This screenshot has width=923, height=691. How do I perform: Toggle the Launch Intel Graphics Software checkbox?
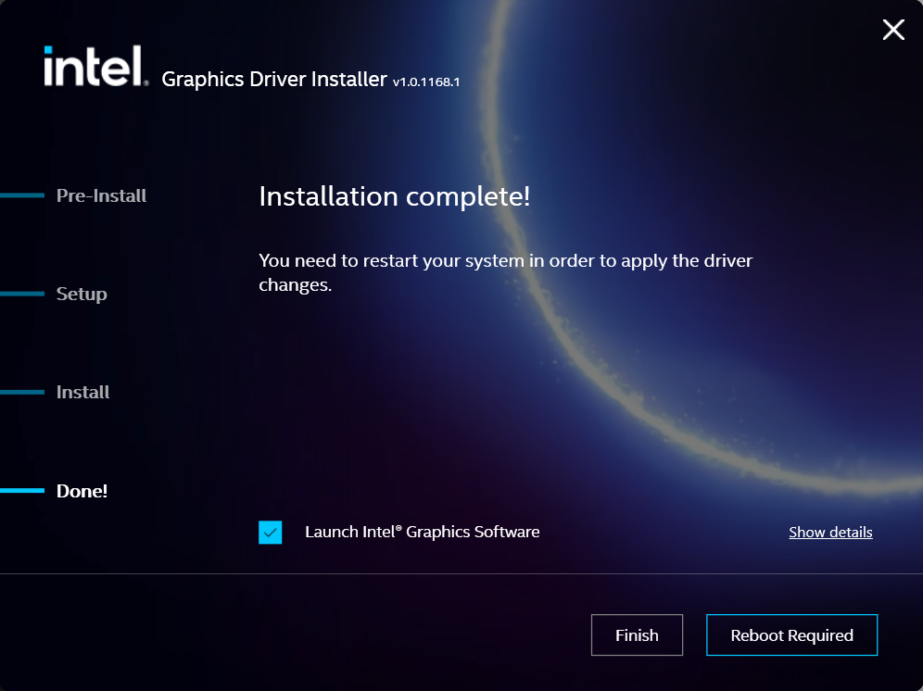pyautogui.click(x=270, y=533)
